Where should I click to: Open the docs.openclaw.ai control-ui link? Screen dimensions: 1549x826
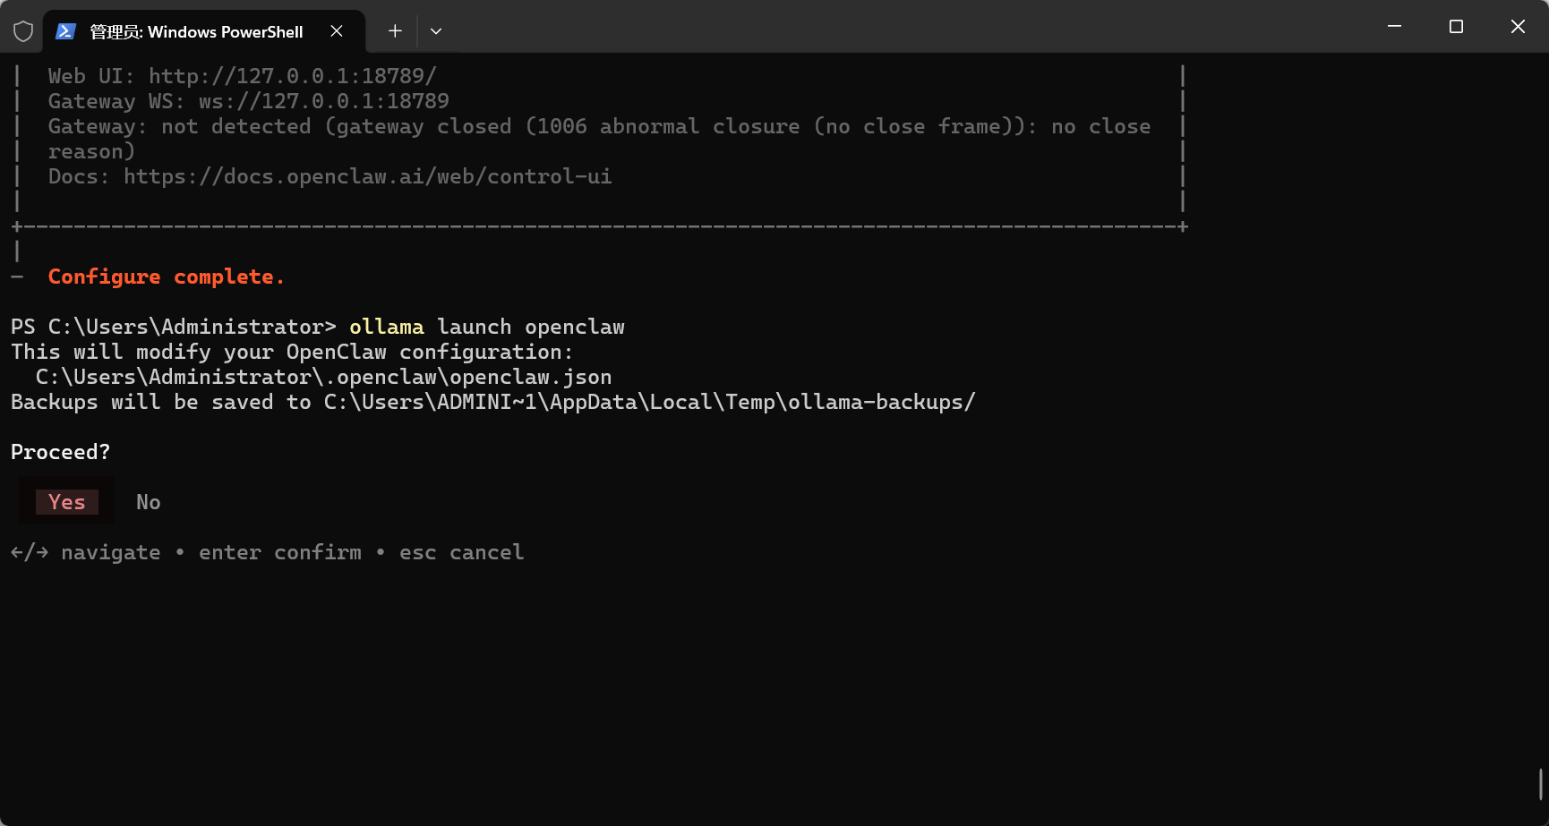pos(368,176)
